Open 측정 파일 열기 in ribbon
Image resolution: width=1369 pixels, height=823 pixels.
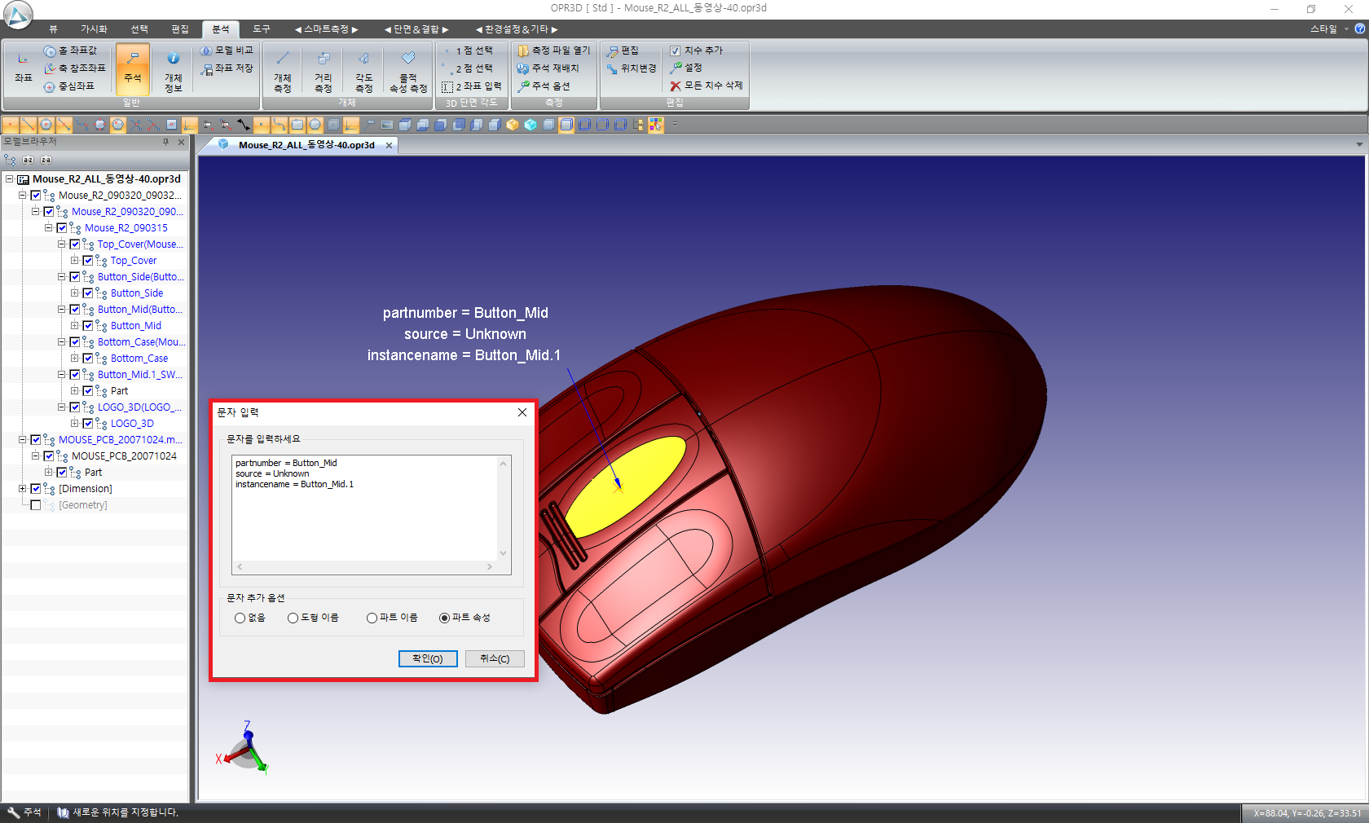tap(554, 51)
